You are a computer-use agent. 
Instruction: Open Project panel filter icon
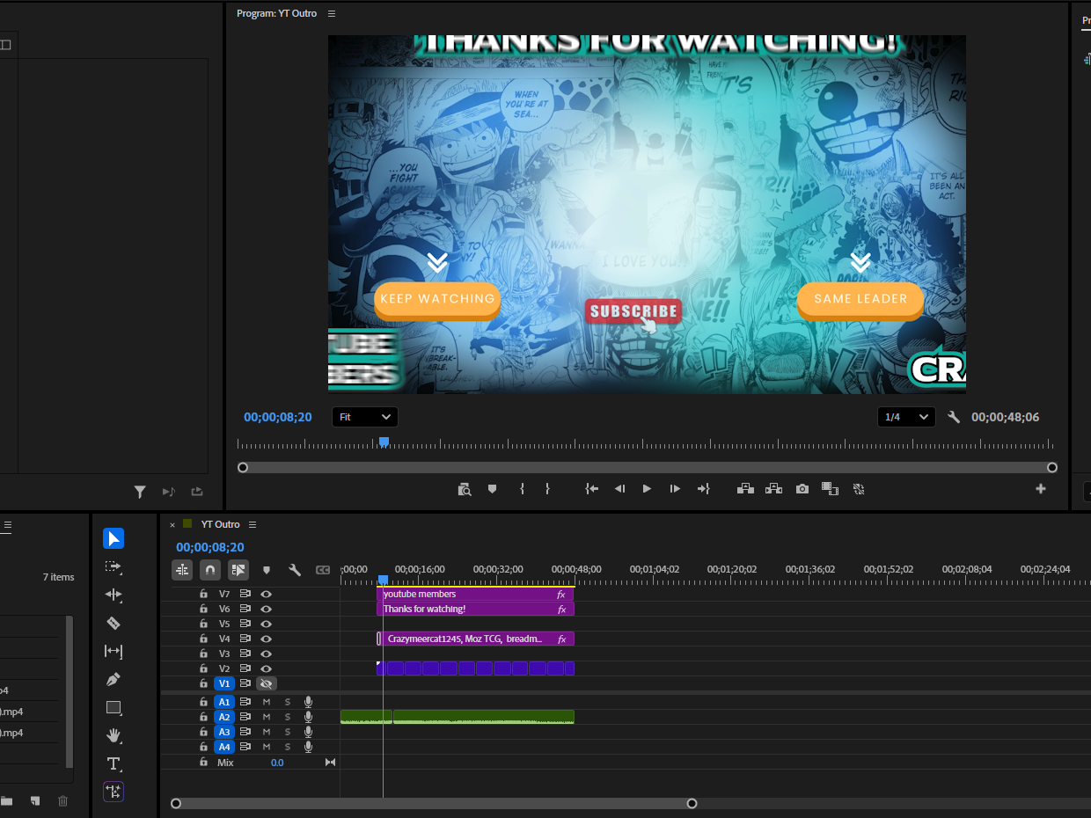pyautogui.click(x=140, y=492)
